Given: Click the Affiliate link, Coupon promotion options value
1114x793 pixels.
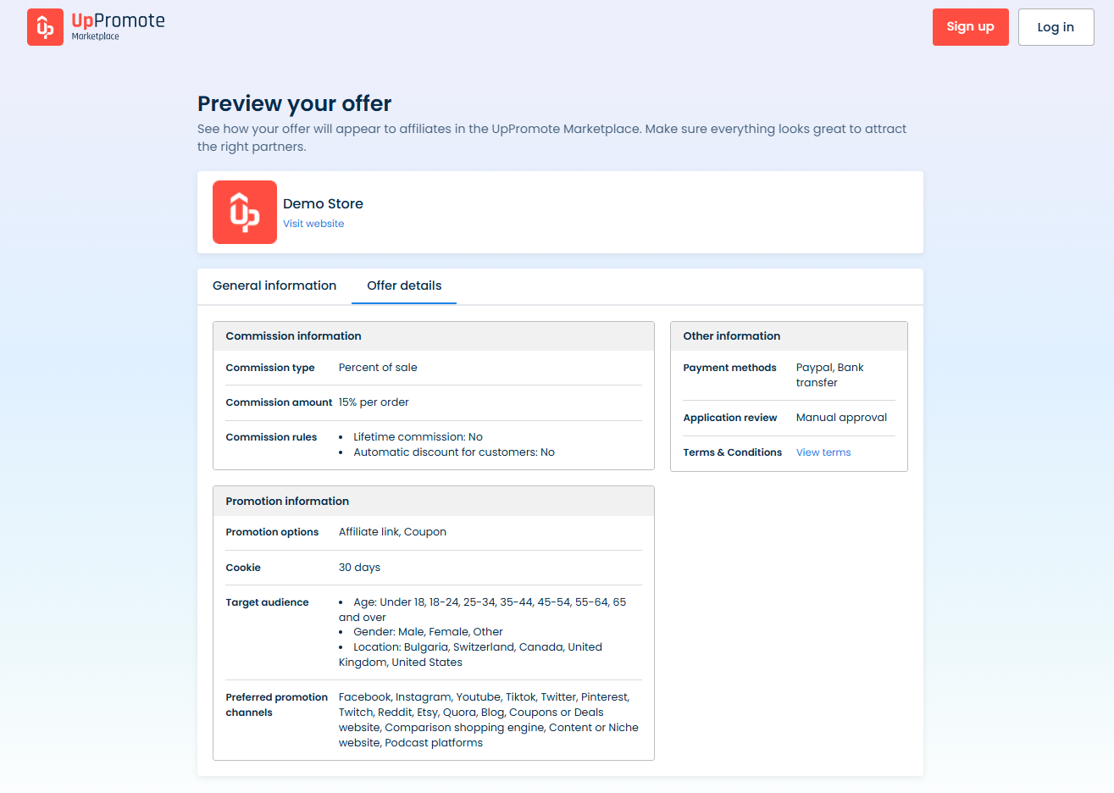Looking at the screenshot, I should (392, 532).
